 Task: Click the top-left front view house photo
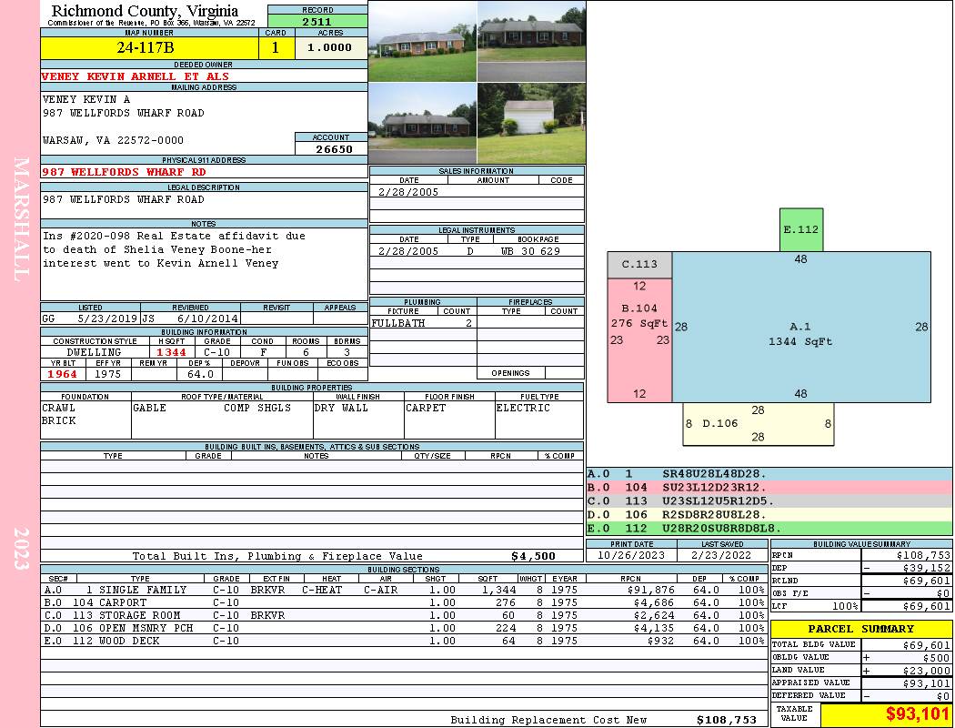point(423,42)
